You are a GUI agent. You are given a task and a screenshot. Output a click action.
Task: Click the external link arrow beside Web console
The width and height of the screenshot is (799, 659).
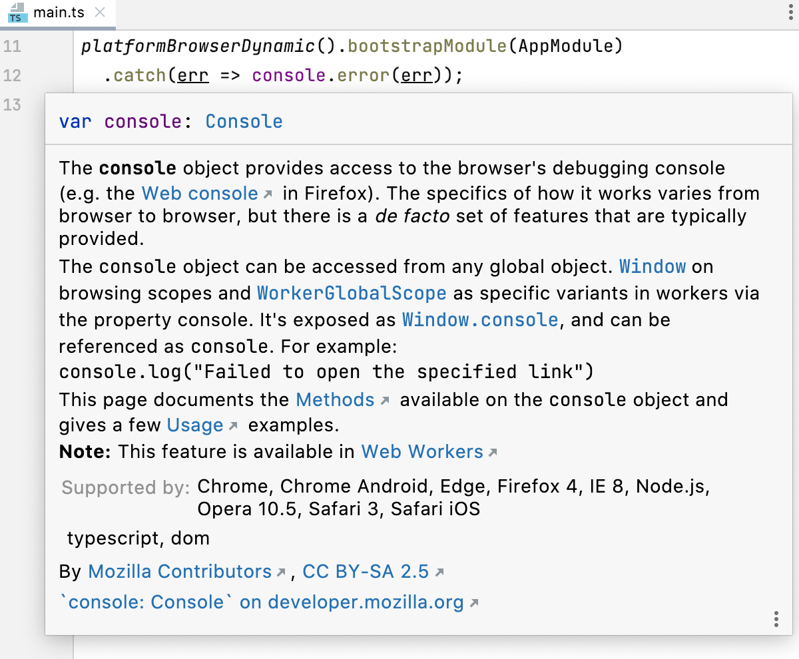click(269, 192)
